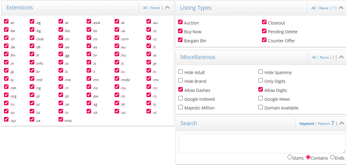Image resolution: width=349 pixels, height=166 pixels.
Task: Uncheck the .com extension
Action: [x=117, y=38]
